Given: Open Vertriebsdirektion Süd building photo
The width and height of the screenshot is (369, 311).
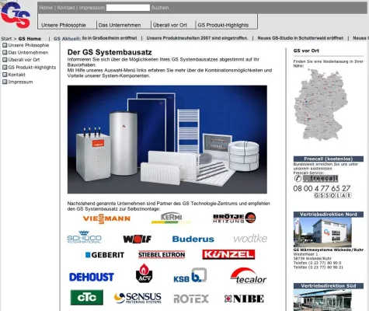Looking at the screenshot, I should pos(322,300).
